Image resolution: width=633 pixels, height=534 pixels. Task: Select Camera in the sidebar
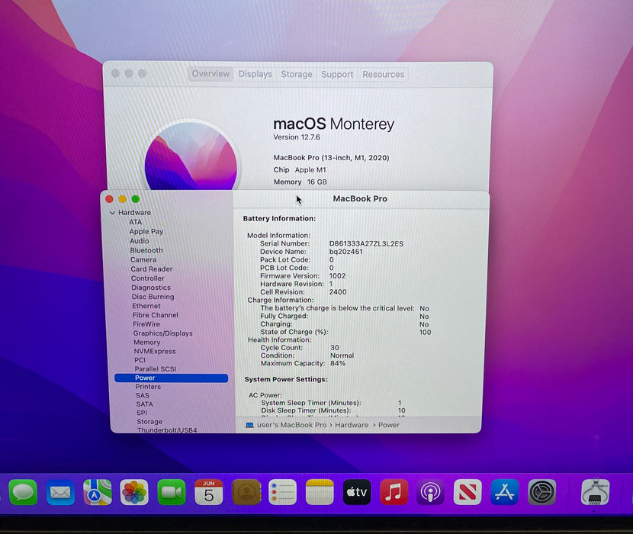(143, 259)
